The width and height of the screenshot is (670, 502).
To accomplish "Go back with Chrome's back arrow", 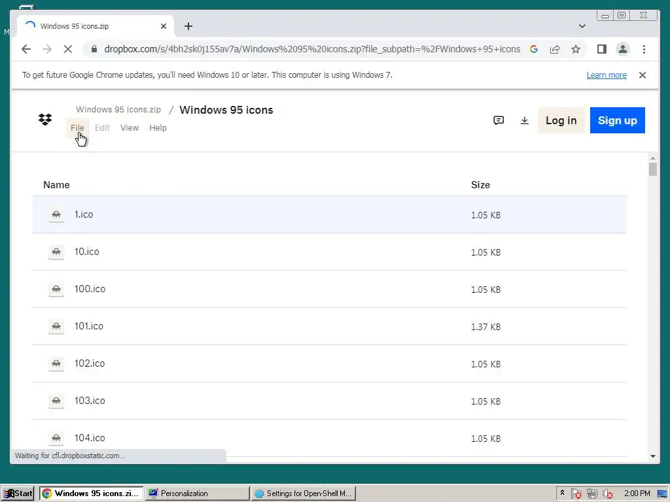I will (26, 49).
